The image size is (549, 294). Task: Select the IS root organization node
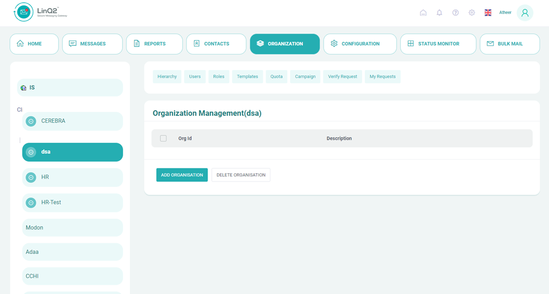pos(70,87)
